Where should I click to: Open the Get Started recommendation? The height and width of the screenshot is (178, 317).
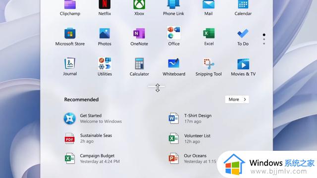(x=93, y=119)
